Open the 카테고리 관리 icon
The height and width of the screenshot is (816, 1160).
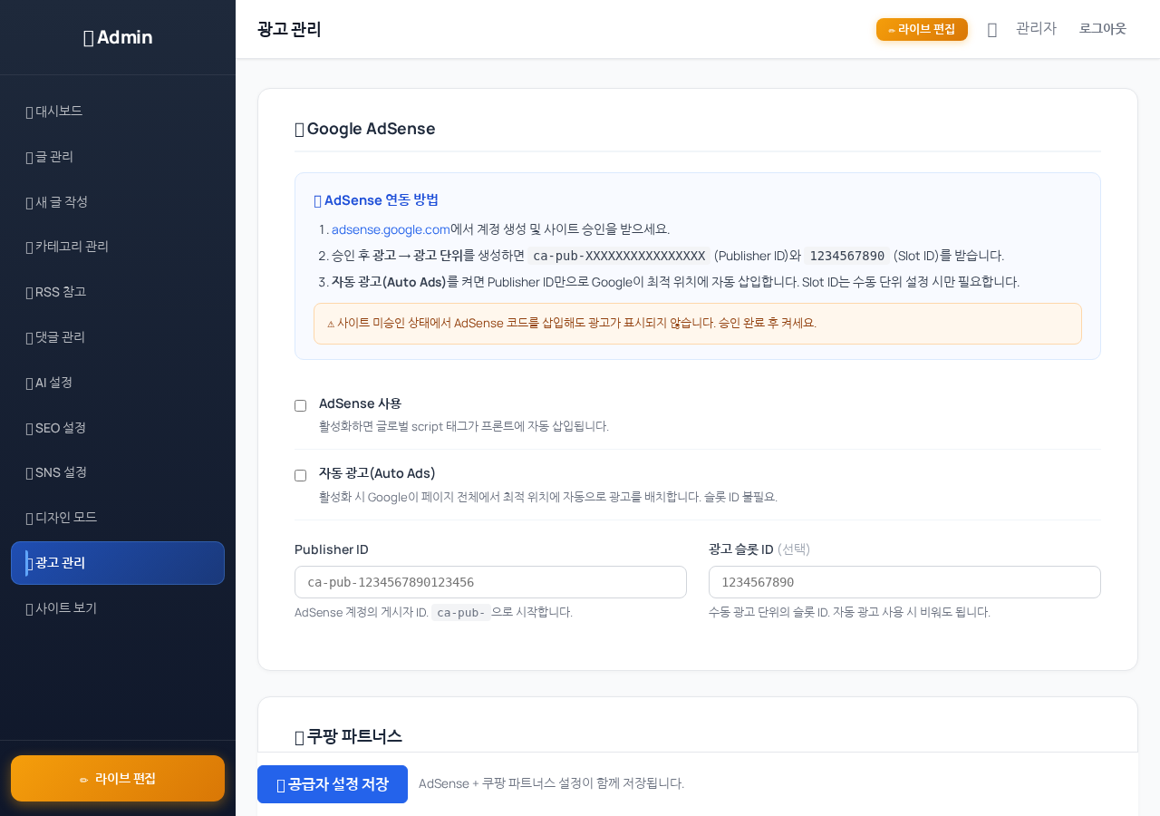pyautogui.click(x=28, y=247)
